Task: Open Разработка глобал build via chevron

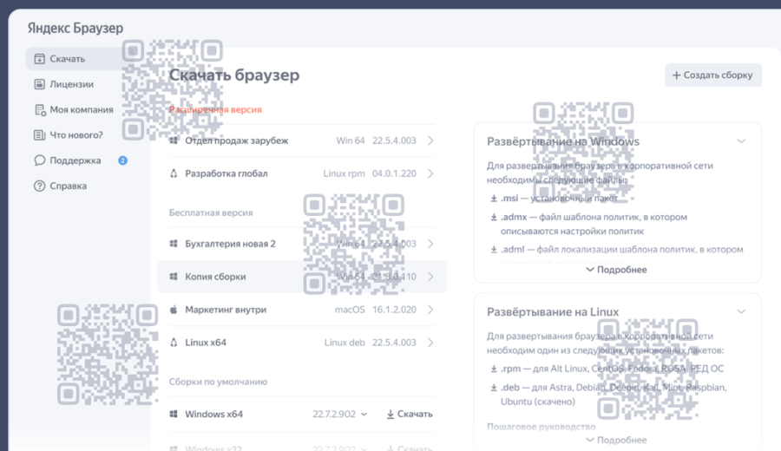Action: 430,173
